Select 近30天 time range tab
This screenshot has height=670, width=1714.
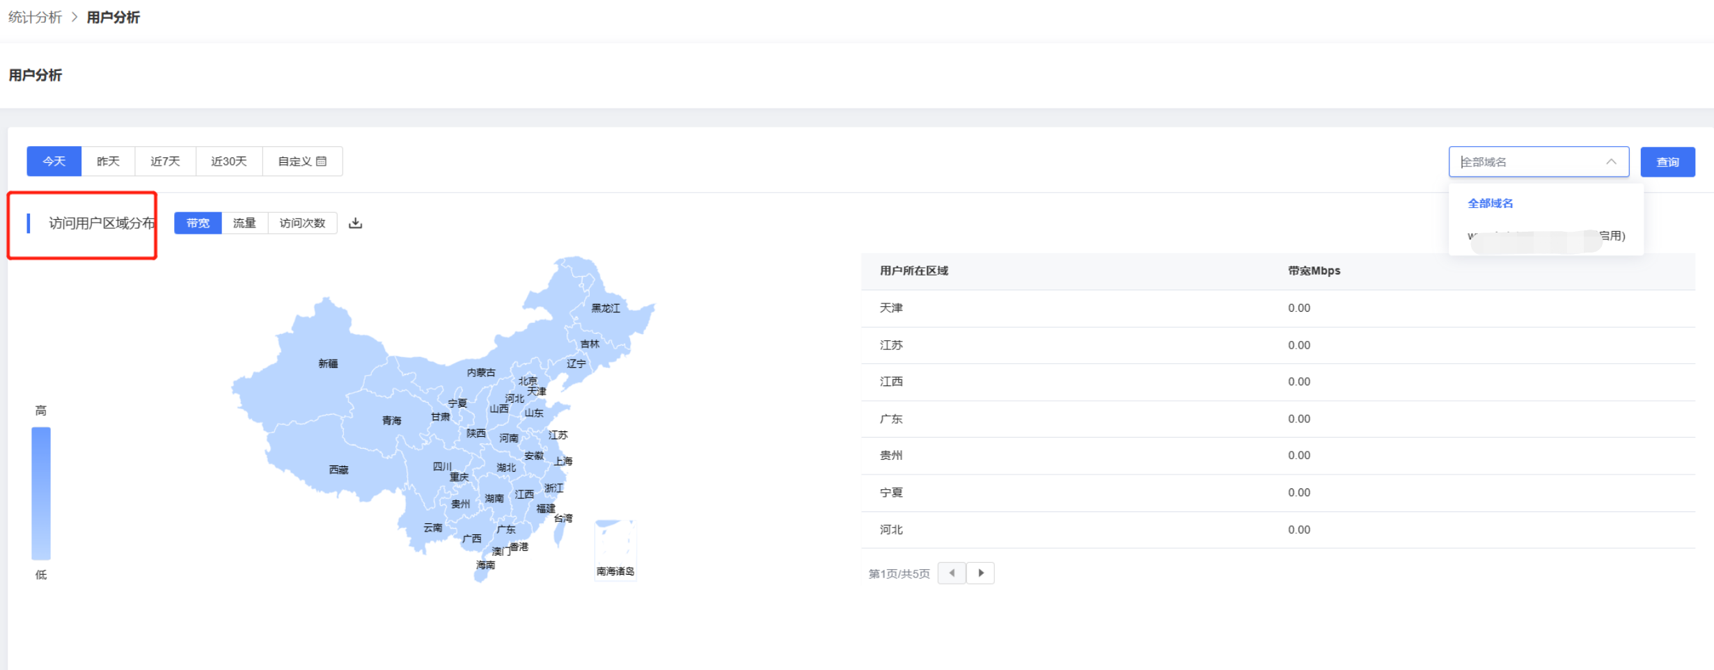pos(229,161)
